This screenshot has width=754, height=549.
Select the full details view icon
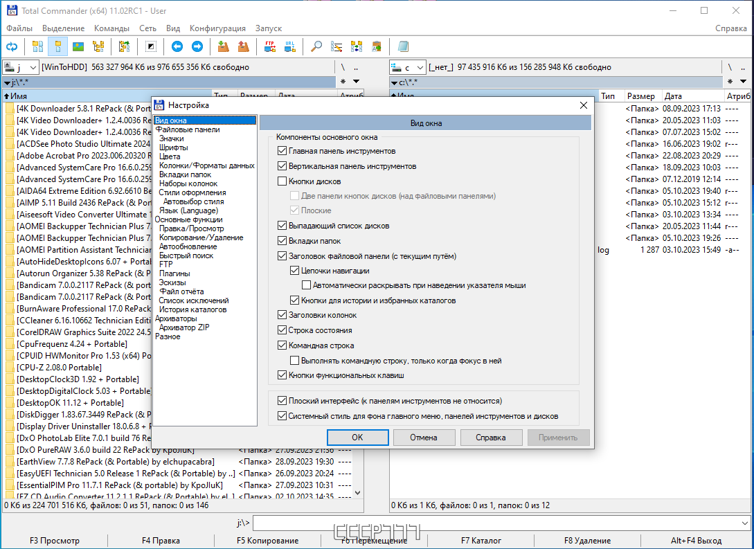57,46
